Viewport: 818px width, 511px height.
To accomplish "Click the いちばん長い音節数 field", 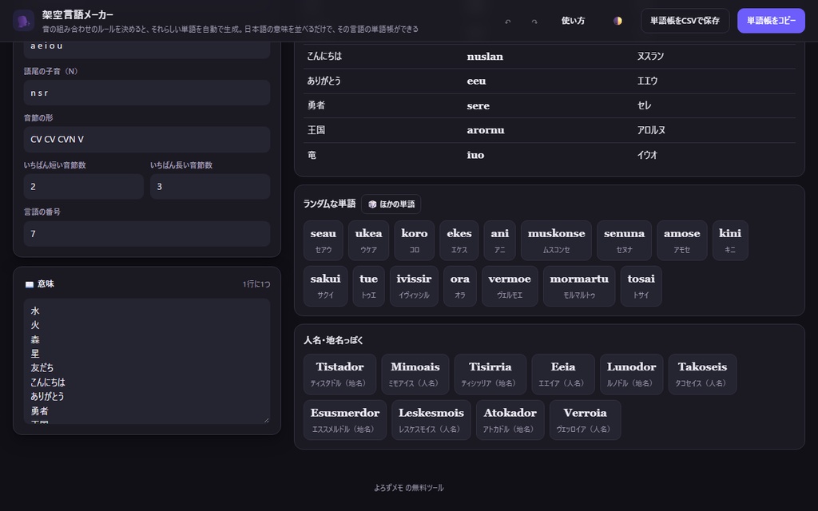I will pyautogui.click(x=210, y=187).
